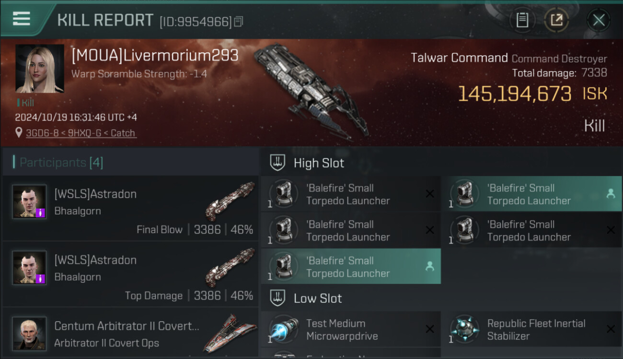Click the Talwar Command ship name

coord(459,58)
